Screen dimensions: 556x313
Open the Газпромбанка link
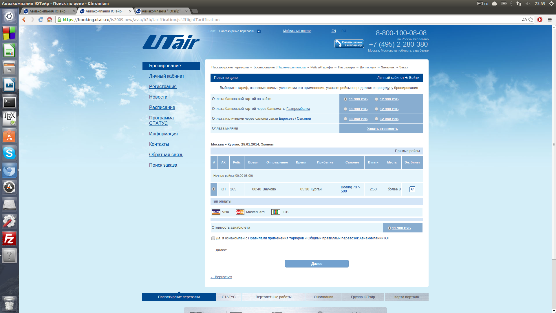pos(298,109)
